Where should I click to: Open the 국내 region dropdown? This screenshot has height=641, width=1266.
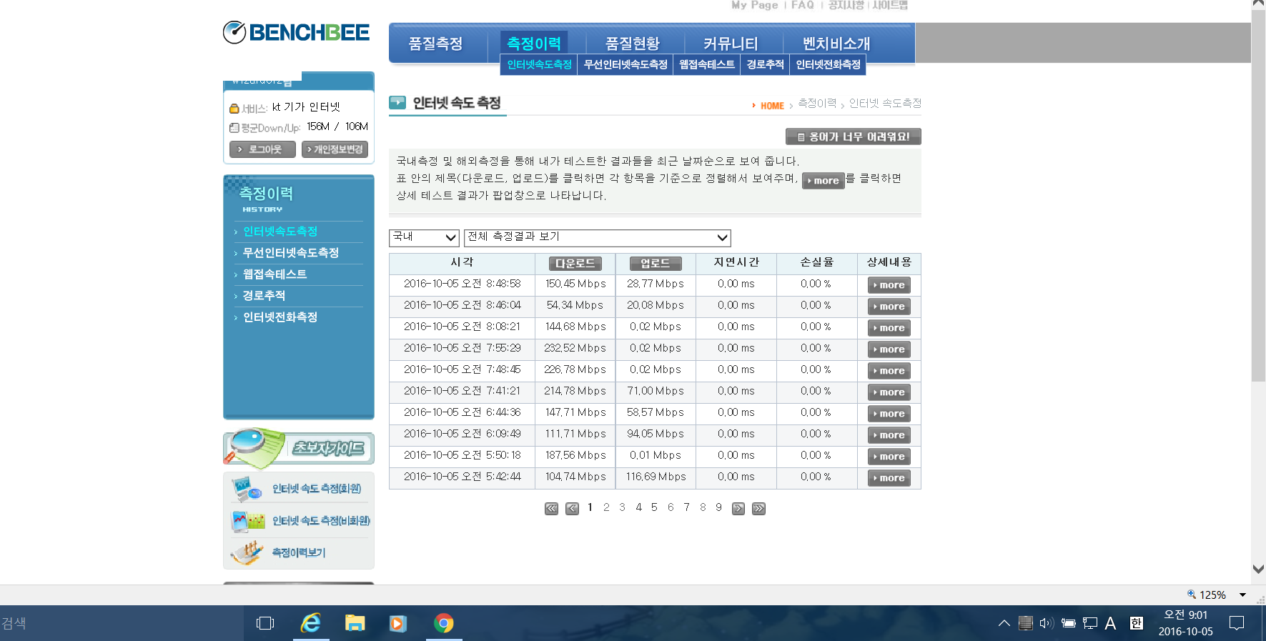424,237
